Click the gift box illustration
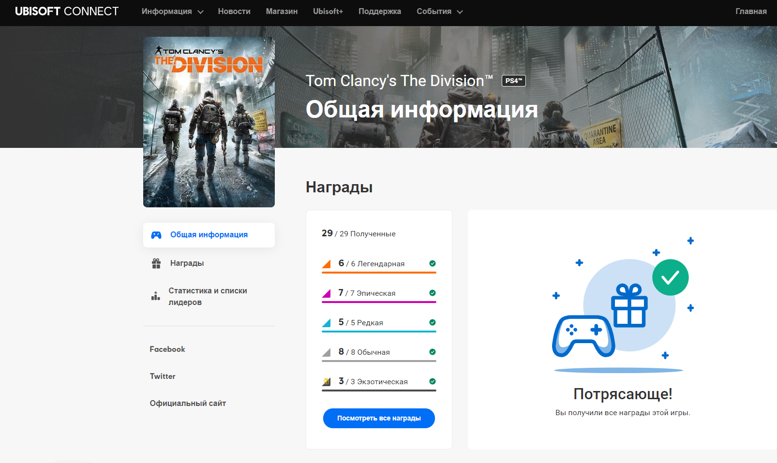The image size is (777, 463). 629,305
